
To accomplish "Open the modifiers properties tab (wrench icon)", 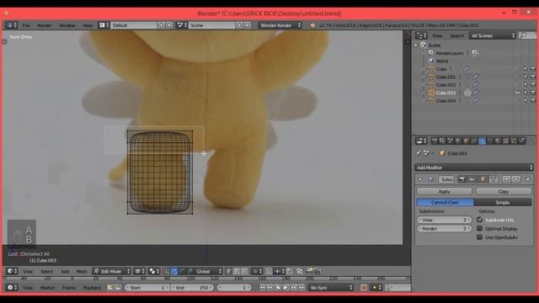I will [482, 141].
